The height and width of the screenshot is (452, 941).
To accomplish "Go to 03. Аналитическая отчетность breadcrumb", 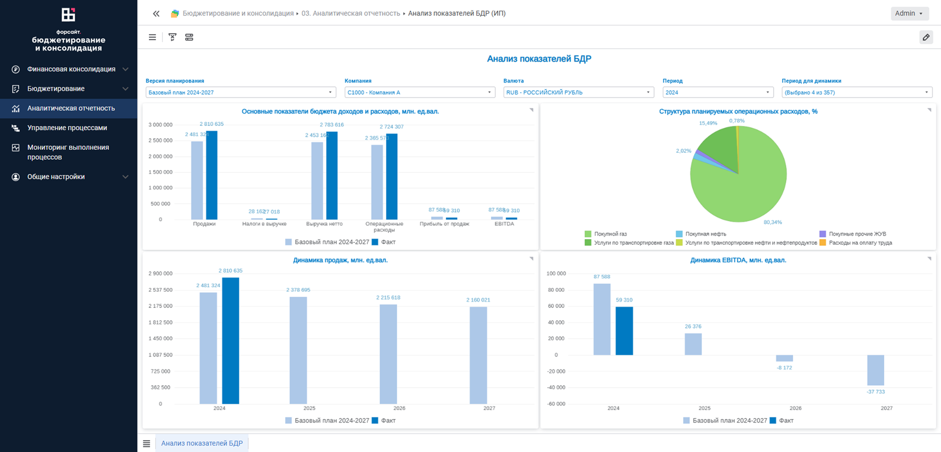I will [x=351, y=13].
